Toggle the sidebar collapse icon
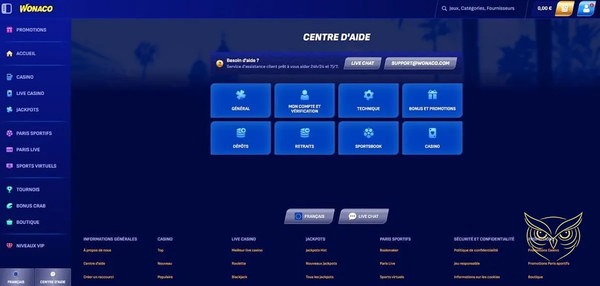The width and height of the screenshot is (600, 286). click(7, 8)
